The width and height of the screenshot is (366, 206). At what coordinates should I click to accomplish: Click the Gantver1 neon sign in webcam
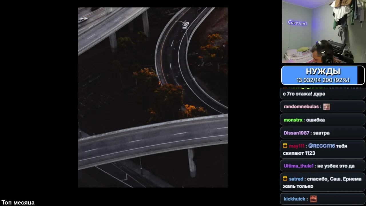pos(297,23)
